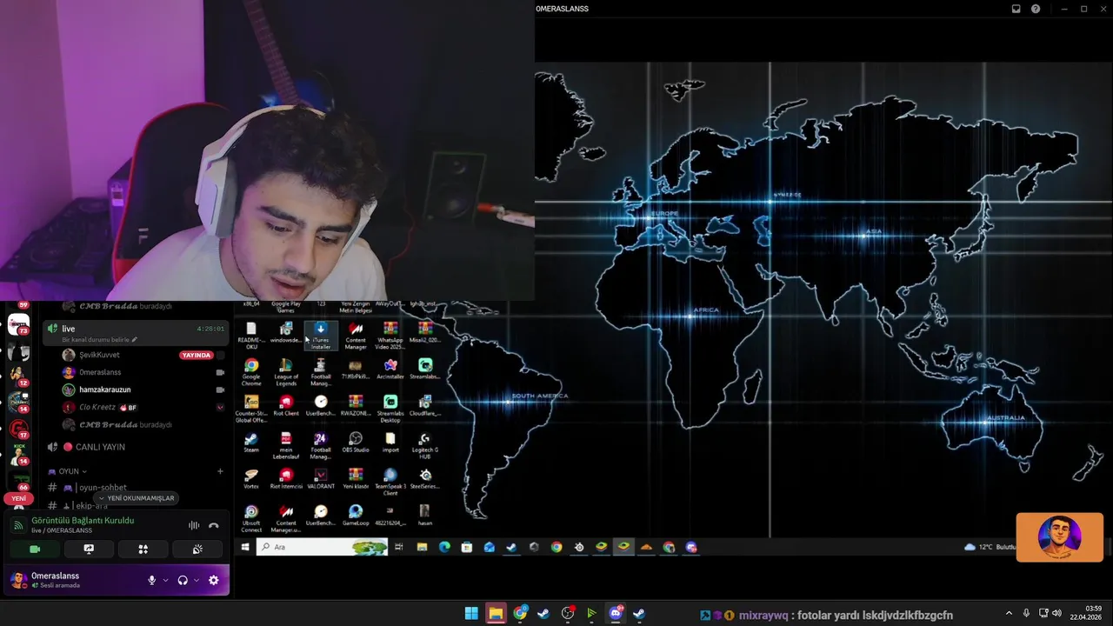Open the server icon with 12 badge
Viewport: 1113px width, 626px height.
pos(18,376)
